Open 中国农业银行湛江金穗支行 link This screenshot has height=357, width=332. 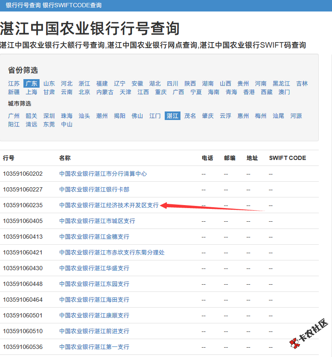coord(94,237)
